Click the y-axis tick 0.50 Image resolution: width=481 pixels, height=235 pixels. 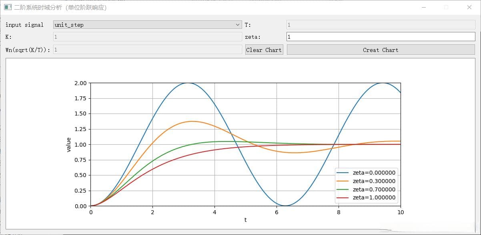point(80,175)
